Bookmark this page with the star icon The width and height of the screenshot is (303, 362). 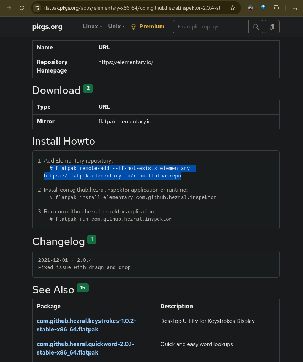click(x=233, y=8)
